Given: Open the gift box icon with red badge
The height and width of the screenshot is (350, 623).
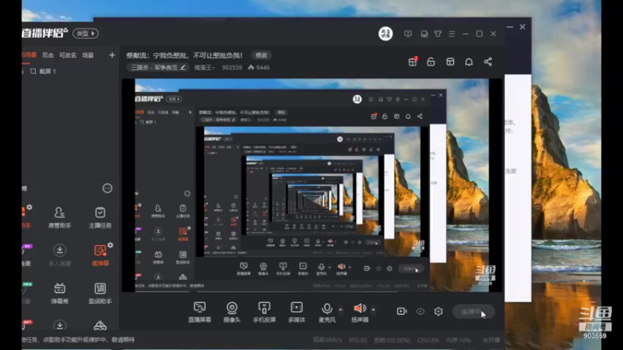Looking at the screenshot, I should click(x=413, y=61).
